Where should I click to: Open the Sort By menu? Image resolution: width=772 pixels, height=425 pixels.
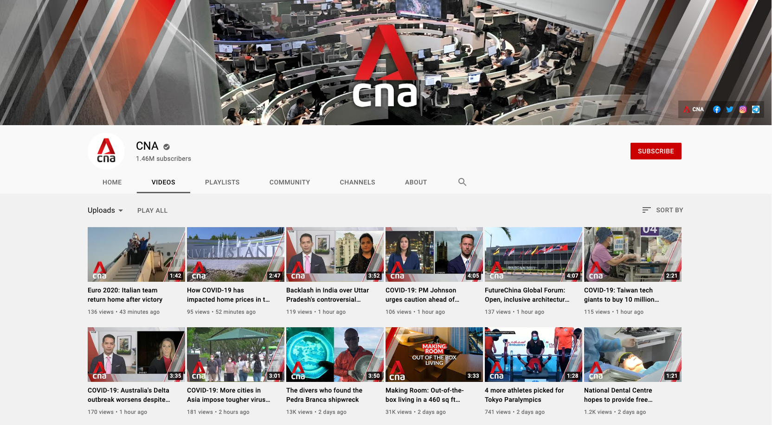click(663, 210)
